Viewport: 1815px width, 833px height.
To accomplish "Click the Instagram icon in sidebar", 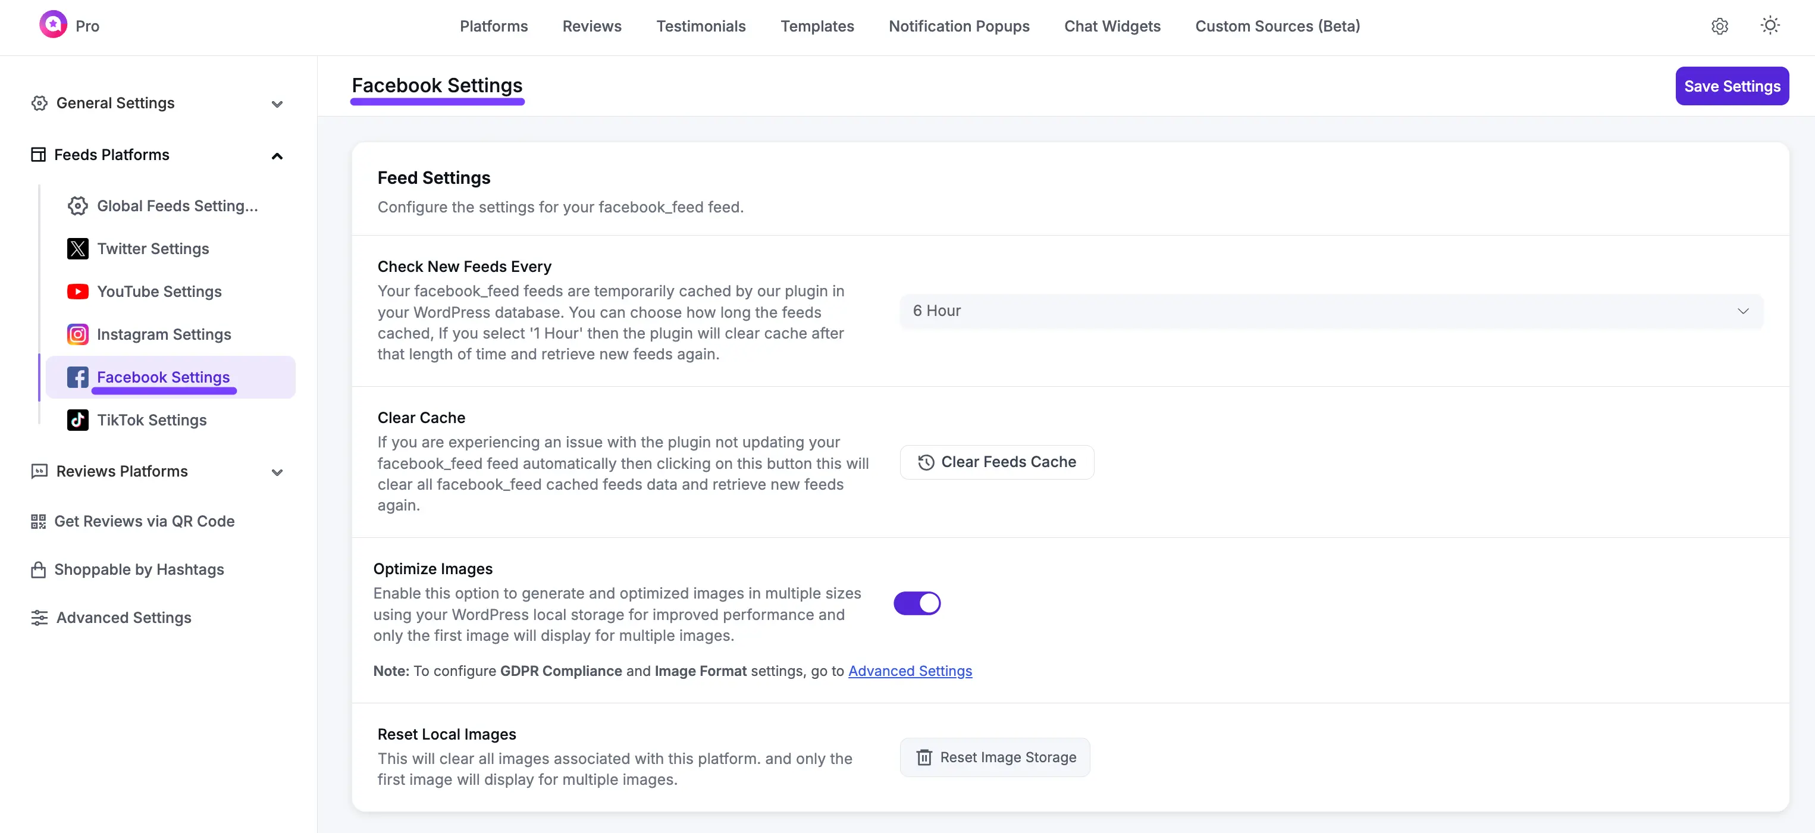I will tap(77, 335).
